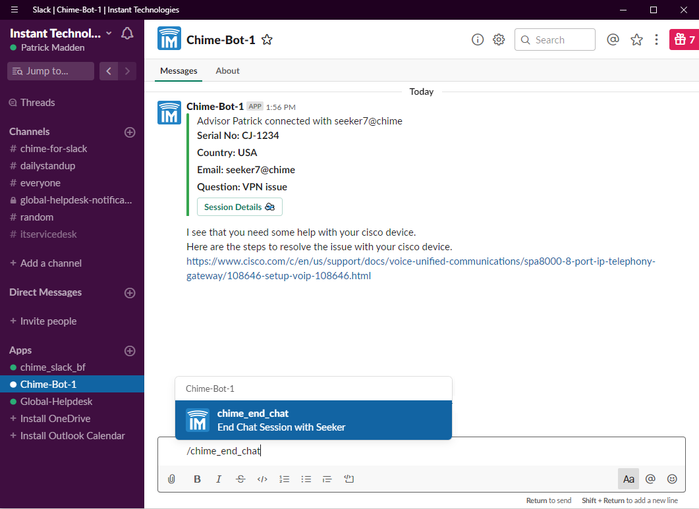Click the Apps section header

(x=20, y=350)
